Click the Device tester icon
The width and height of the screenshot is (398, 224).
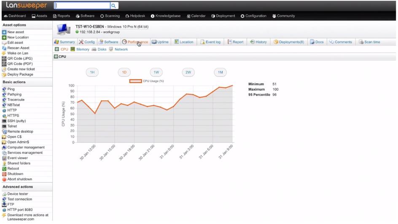point(4,194)
